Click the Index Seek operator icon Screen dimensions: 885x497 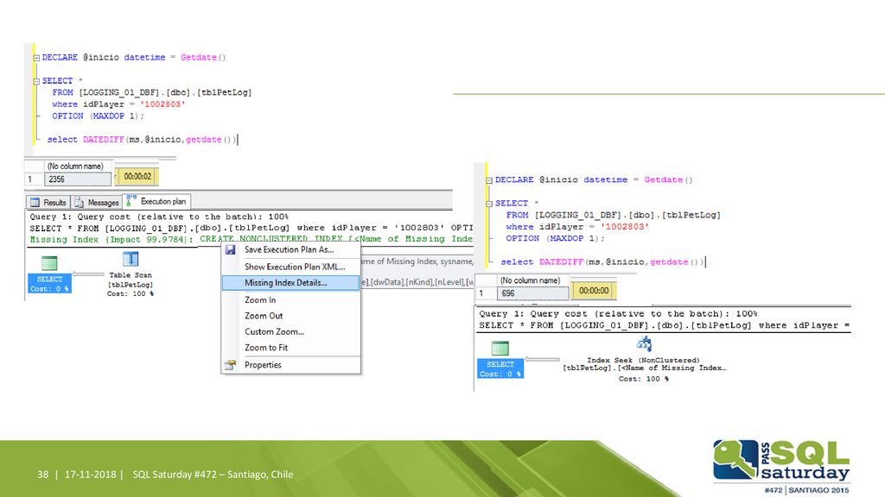coord(644,343)
